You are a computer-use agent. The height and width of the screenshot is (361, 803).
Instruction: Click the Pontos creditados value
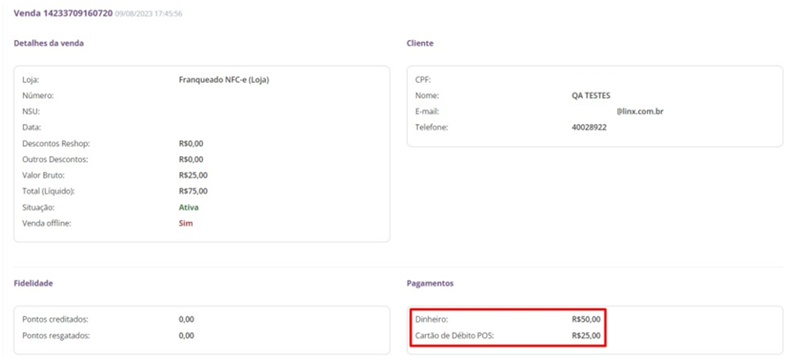click(186, 320)
